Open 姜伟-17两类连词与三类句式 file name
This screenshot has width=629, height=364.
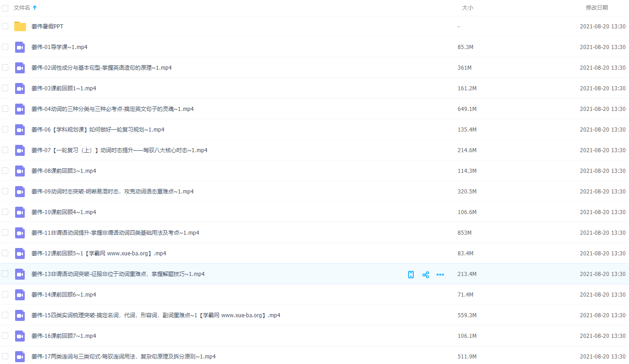[x=123, y=357]
